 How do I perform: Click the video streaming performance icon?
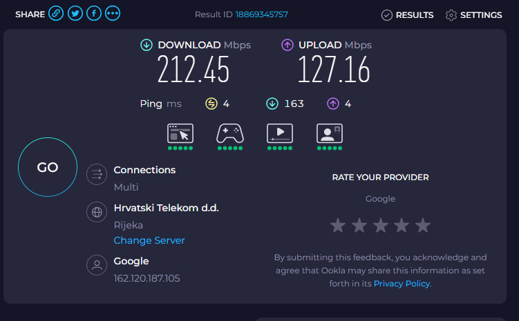(280, 133)
